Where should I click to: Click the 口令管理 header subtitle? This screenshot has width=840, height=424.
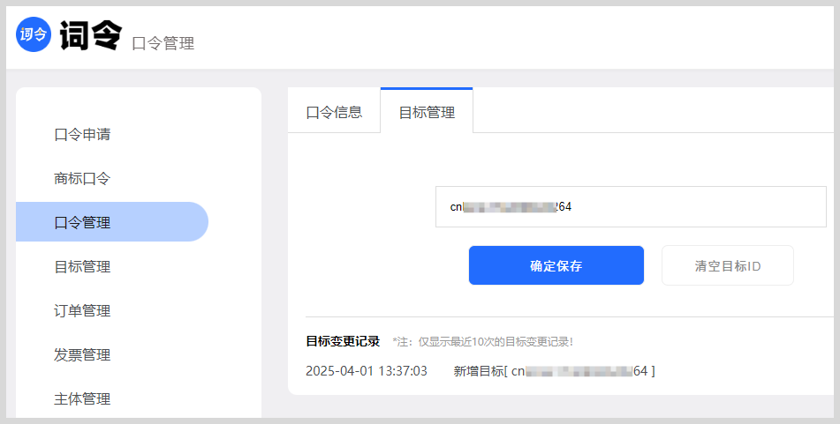[x=163, y=43]
